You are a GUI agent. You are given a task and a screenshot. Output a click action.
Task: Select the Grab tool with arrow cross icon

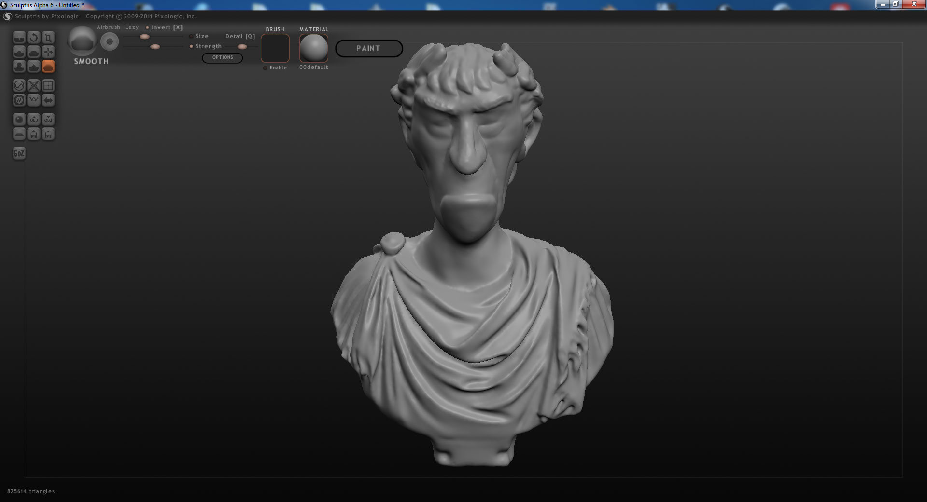pos(48,52)
